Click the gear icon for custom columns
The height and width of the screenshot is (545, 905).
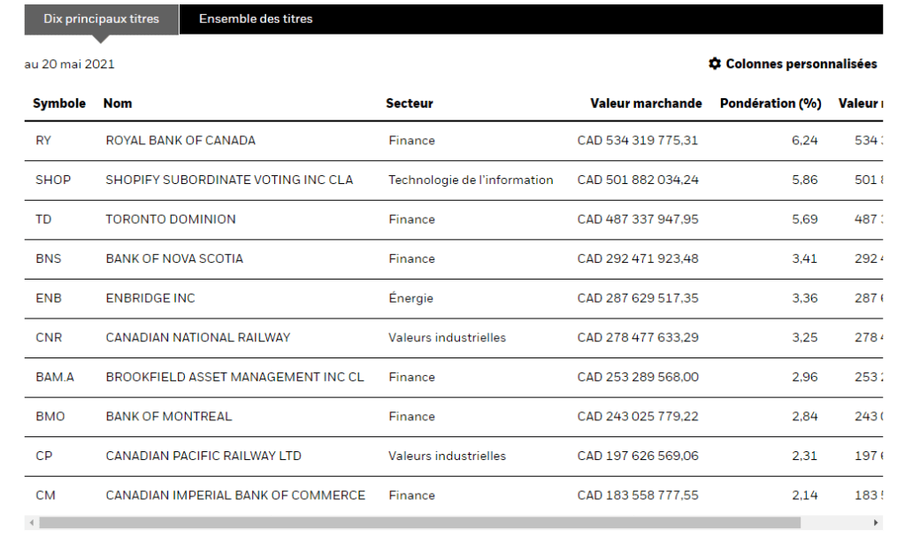coord(715,64)
